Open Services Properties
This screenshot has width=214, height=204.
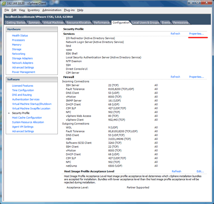pyautogui.click(x=197, y=34)
